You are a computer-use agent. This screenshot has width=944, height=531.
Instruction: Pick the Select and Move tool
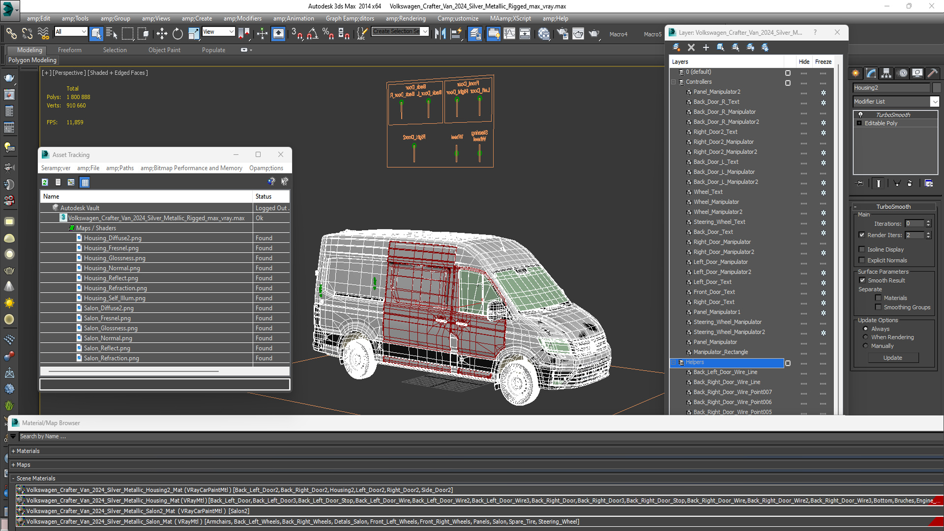pos(162,33)
